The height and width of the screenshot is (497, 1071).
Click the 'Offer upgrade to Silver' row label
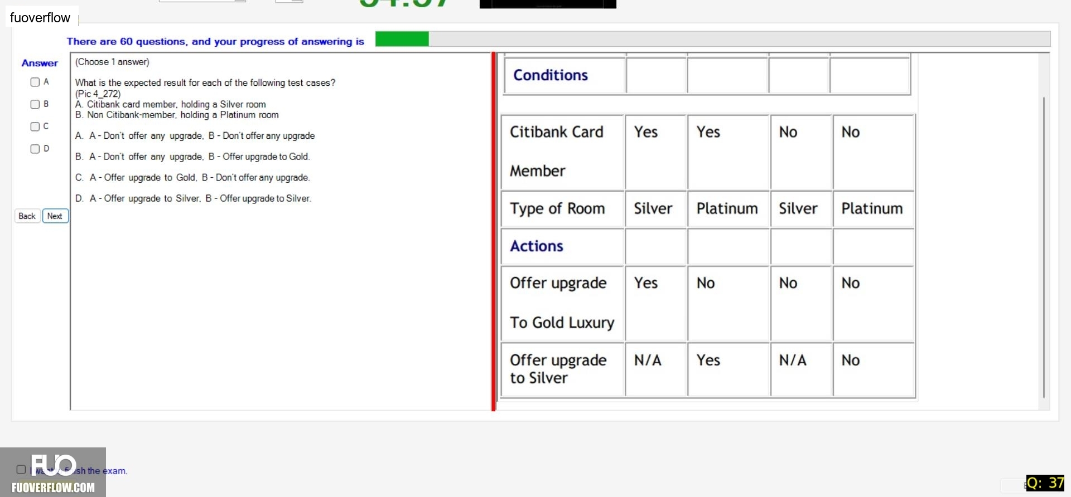tap(562, 369)
